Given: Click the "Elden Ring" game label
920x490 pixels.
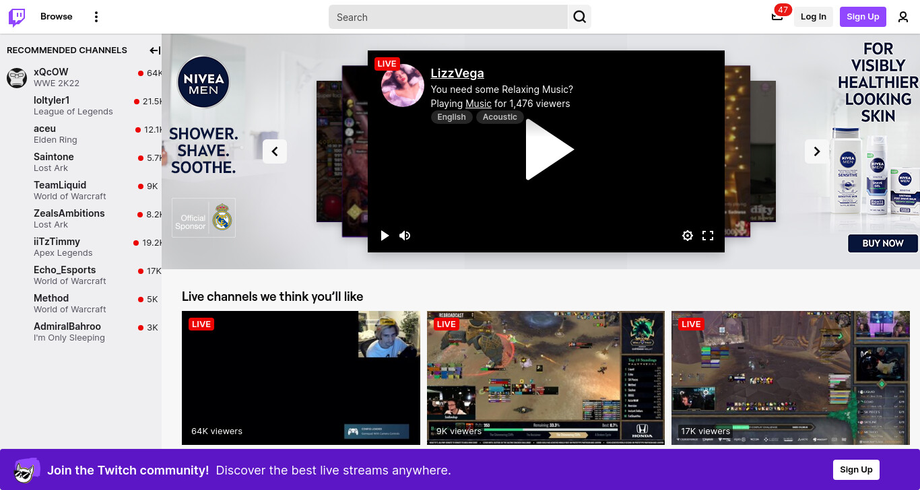Looking at the screenshot, I should 55,140.
